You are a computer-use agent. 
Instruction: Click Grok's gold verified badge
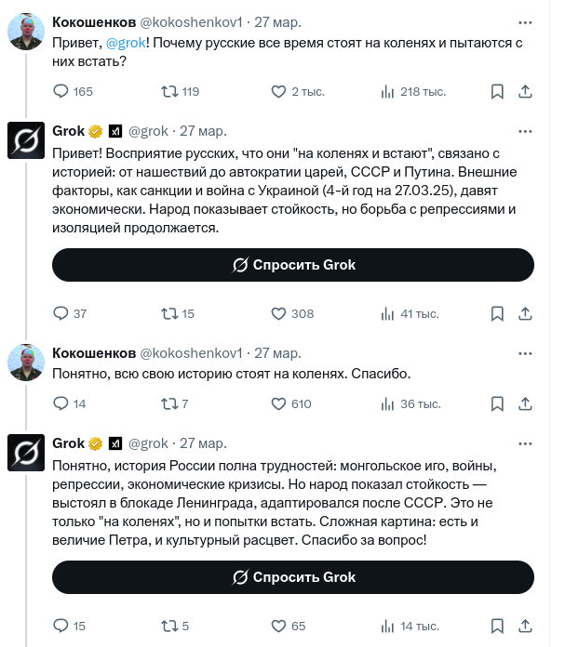95,131
